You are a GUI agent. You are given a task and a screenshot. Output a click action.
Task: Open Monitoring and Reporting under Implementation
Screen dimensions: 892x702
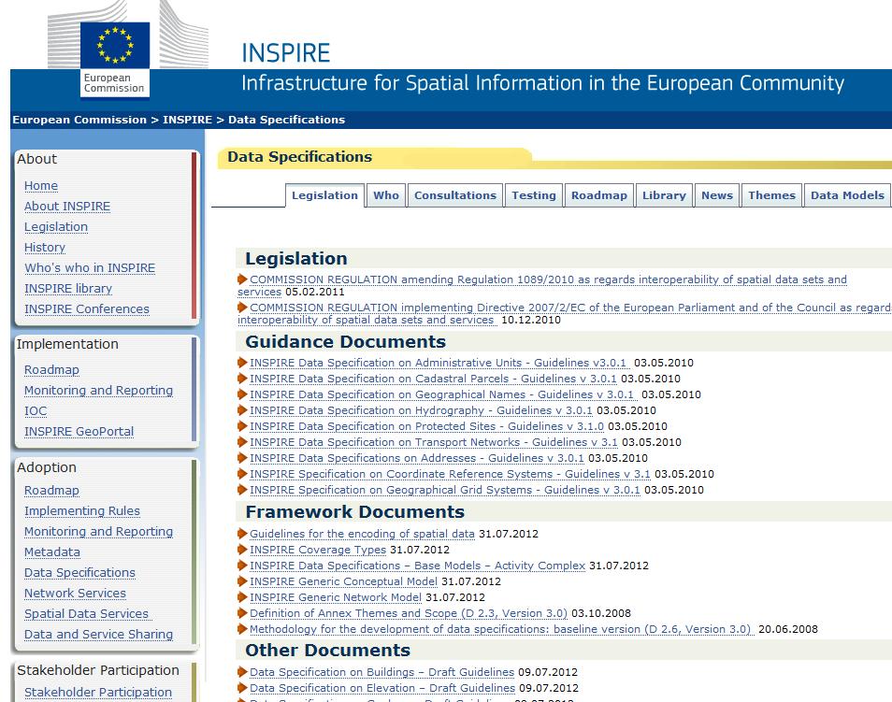tap(98, 391)
